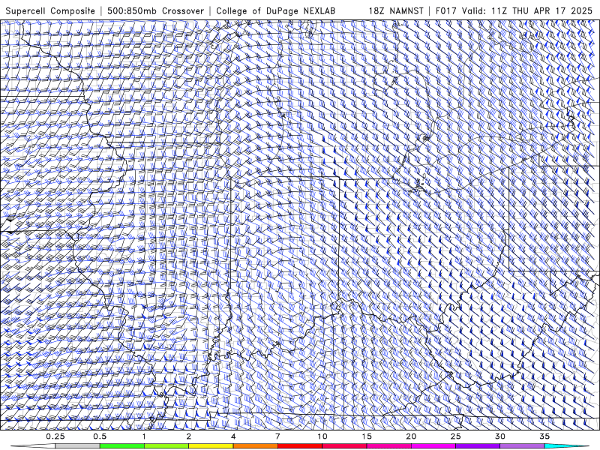
Task: Click the "500:850mb Crossover" header label
Action: pos(155,11)
